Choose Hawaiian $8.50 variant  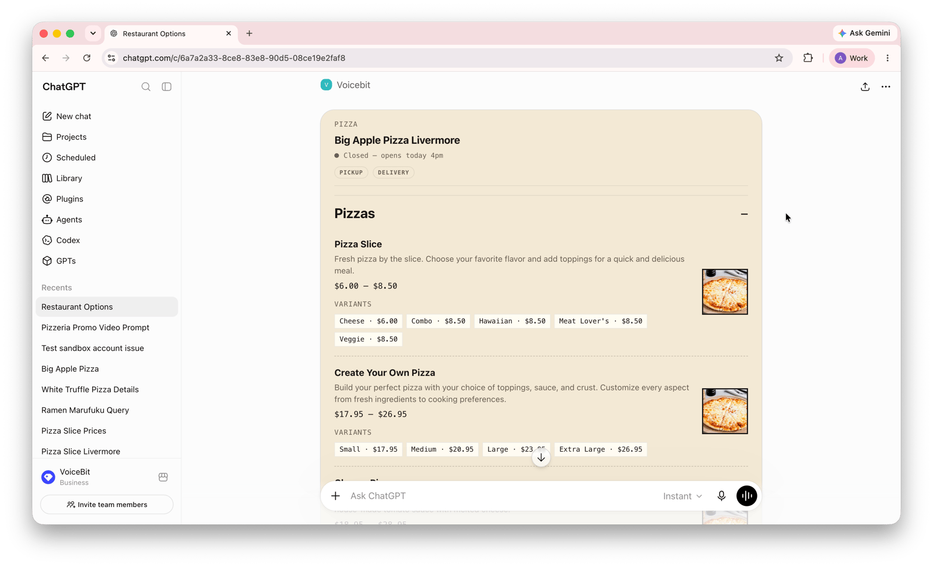(x=512, y=321)
